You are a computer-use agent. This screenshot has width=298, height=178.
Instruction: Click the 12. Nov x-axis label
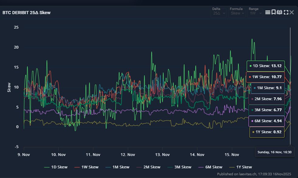[x=127, y=155]
